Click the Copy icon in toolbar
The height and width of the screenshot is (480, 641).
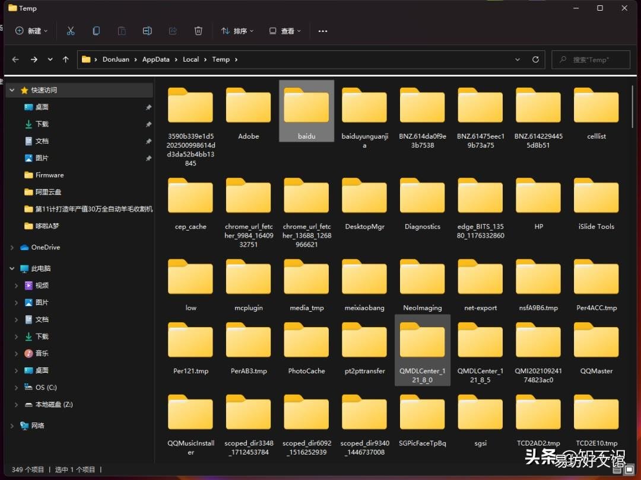(x=96, y=31)
